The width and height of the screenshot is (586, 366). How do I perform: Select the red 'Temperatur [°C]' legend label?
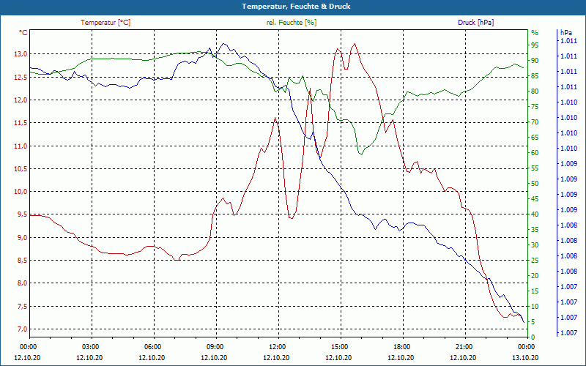[105, 23]
